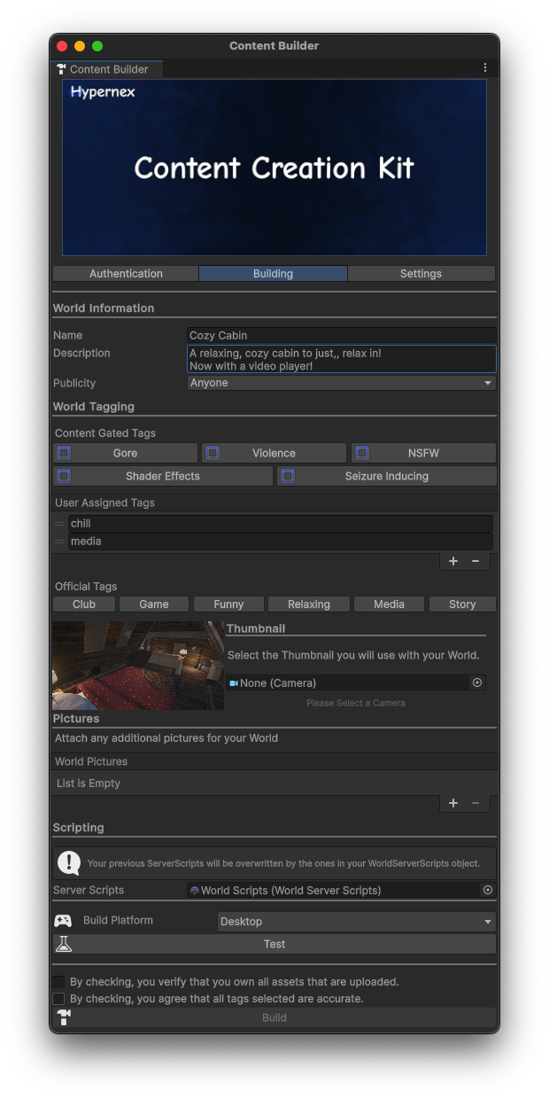Click the world thumbnail preview image
Screen dimensions: 549x1099
tap(138, 666)
